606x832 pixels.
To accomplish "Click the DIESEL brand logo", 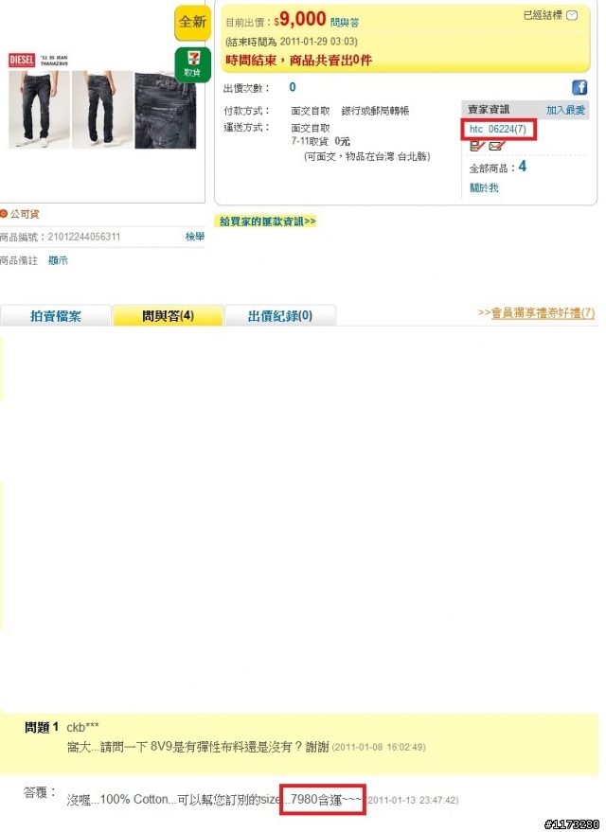I will (x=22, y=60).
